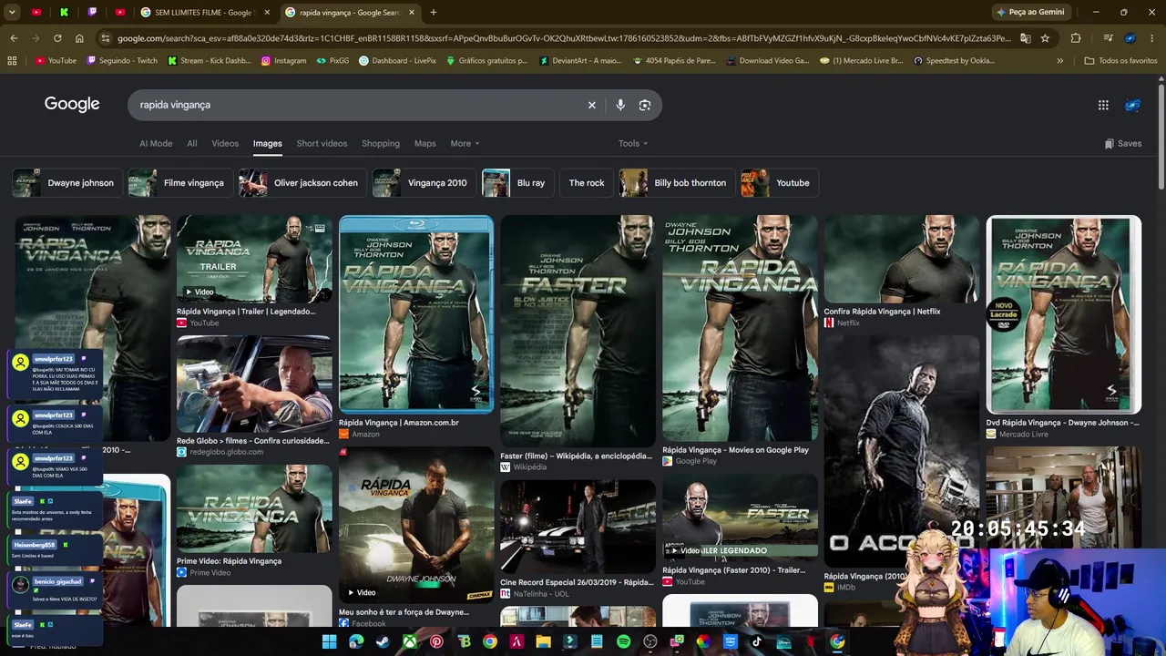Open the Saves link
The height and width of the screenshot is (656, 1166).
1122,143
